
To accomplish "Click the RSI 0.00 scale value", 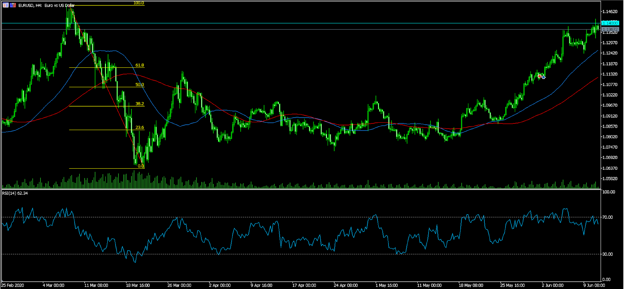I will (606, 280).
